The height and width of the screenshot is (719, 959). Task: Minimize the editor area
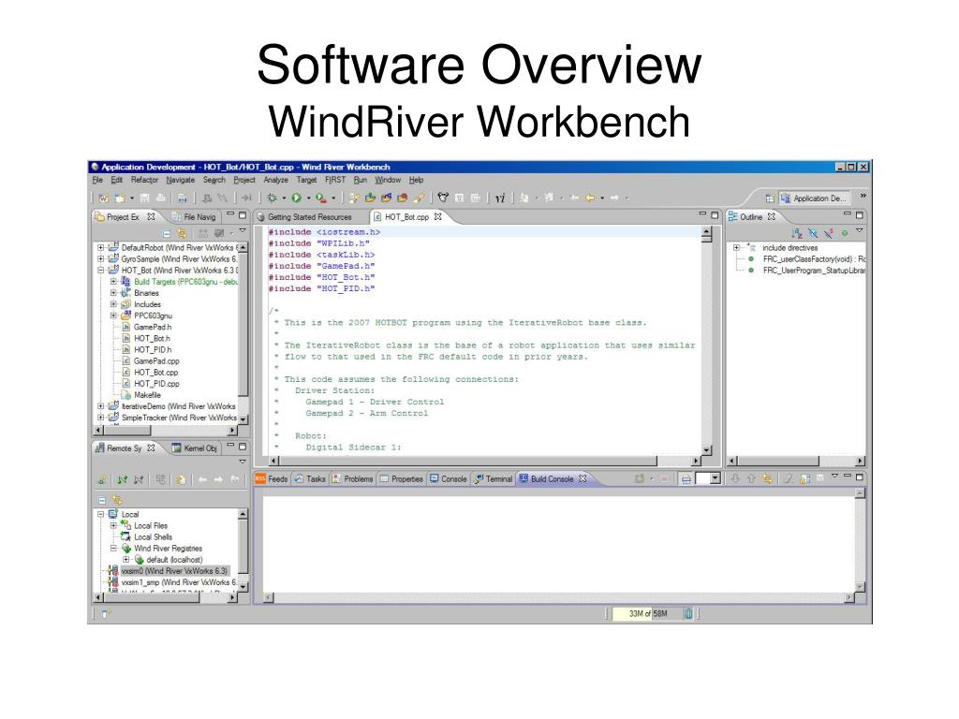702,214
